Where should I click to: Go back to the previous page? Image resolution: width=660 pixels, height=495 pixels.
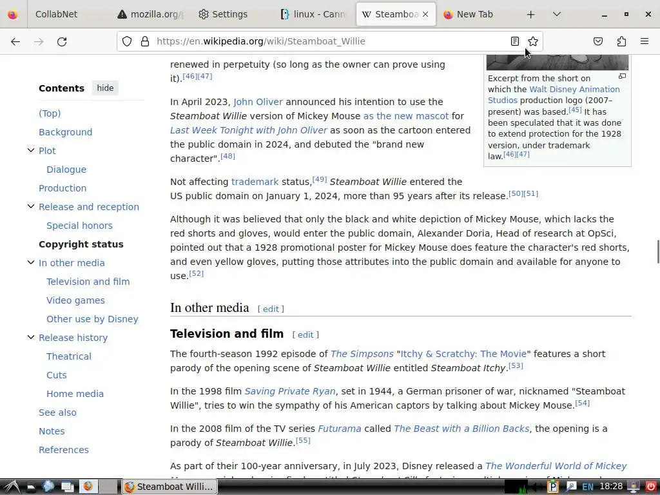[x=15, y=41]
